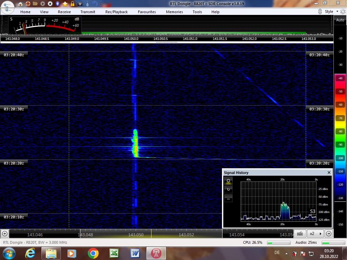Screen dimensions: 347x260
Task: Click the scroll right double arrow button
Action: click(x=329, y=234)
